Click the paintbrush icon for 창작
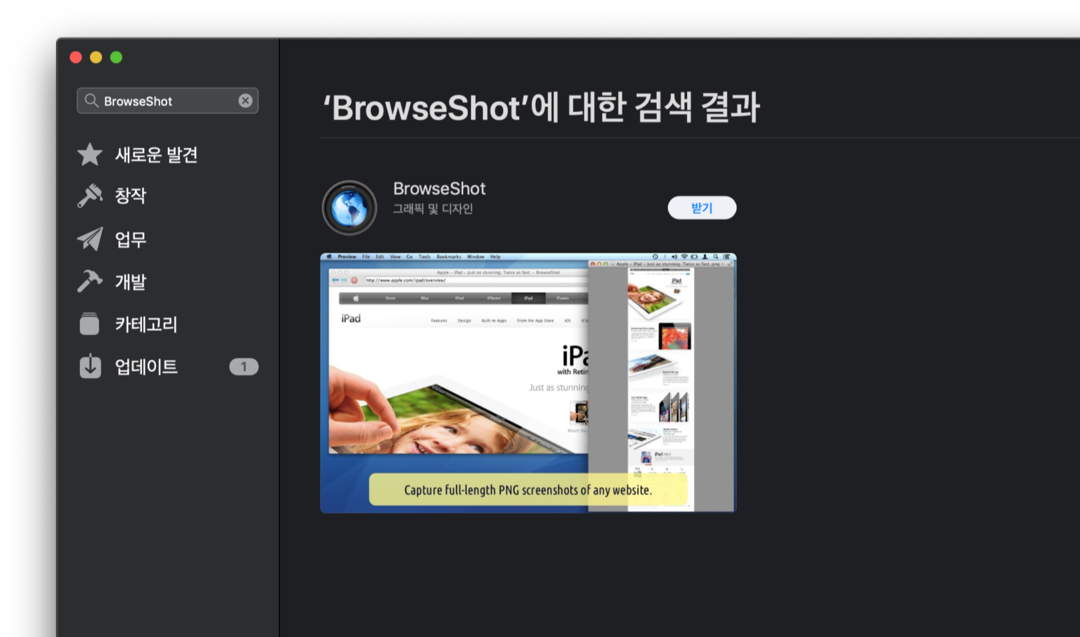This screenshot has width=1080, height=637. (90, 196)
